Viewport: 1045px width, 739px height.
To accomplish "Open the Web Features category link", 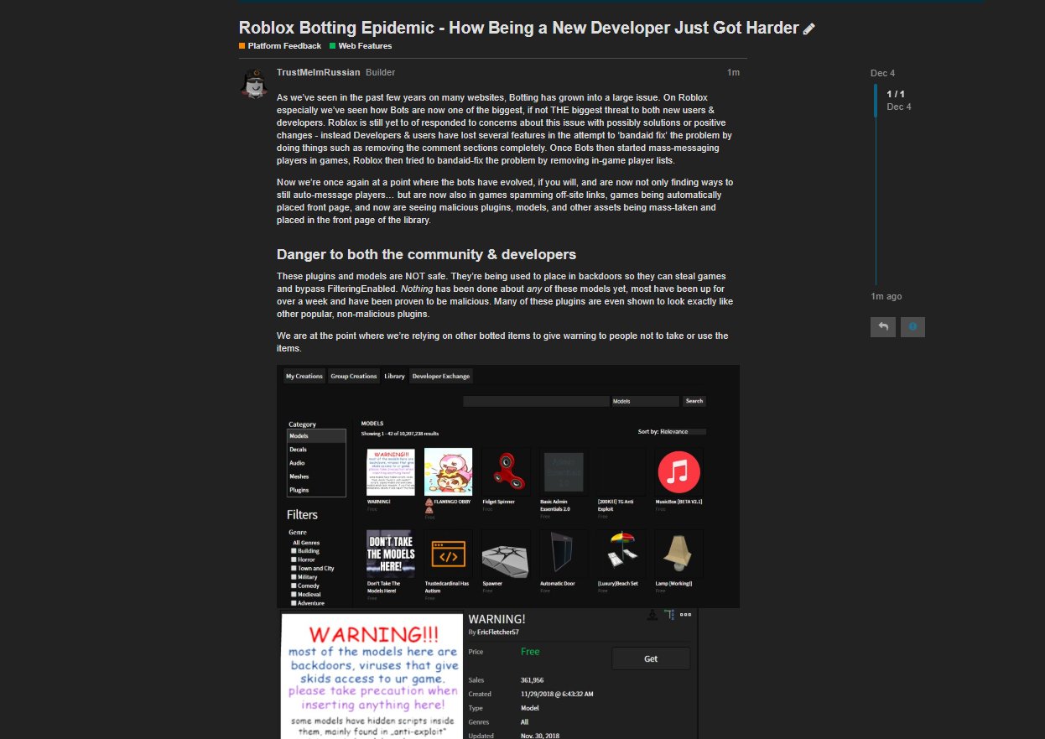I will pyautogui.click(x=361, y=46).
